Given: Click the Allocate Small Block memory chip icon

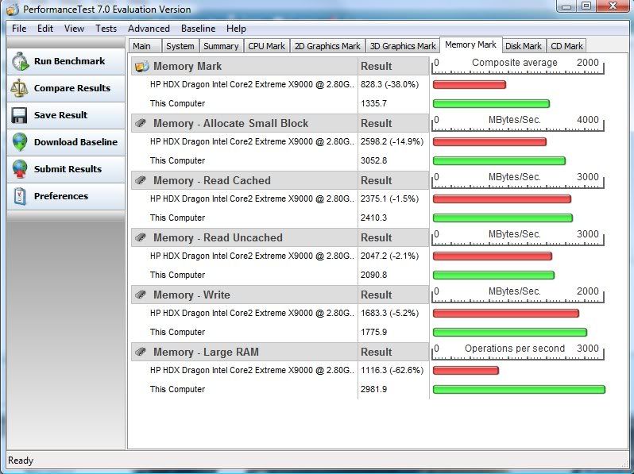Looking at the screenshot, I should [x=141, y=123].
